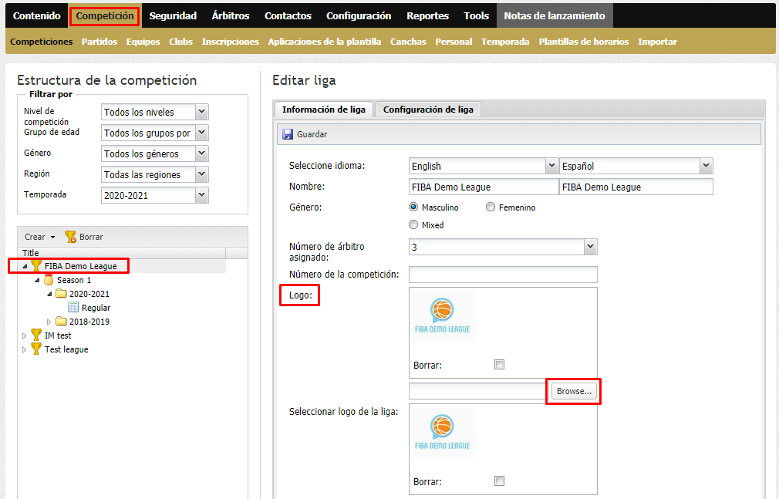Click the Regular schedule grid icon
This screenshot has width=779, height=499.
[73, 308]
